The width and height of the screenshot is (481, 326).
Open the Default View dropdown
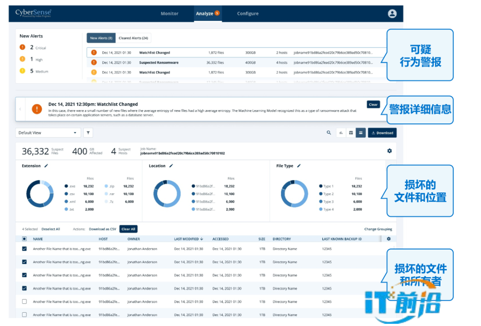tap(48, 133)
